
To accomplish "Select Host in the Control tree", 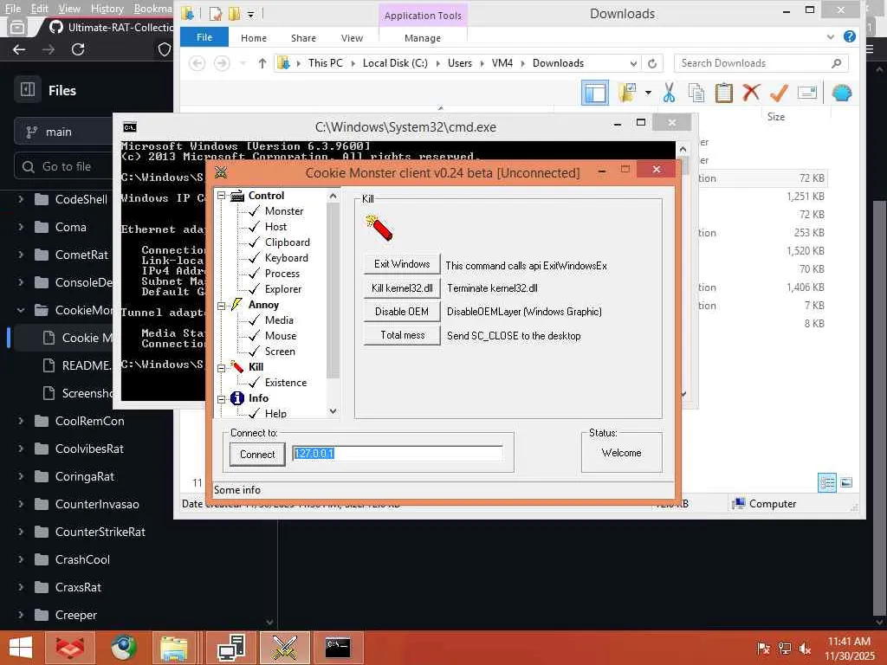I will click(275, 227).
